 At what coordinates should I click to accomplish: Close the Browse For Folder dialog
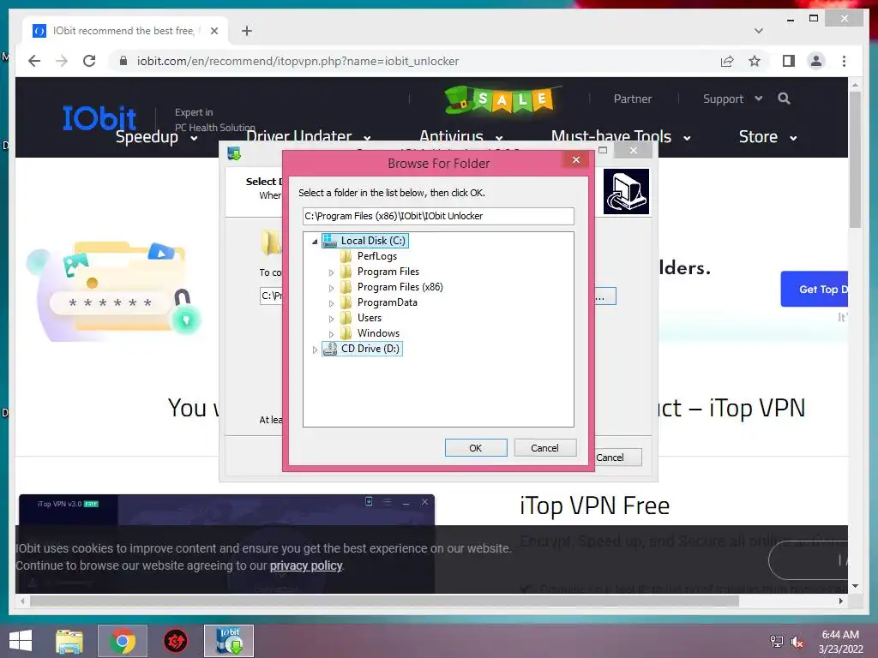coord(575,160)
